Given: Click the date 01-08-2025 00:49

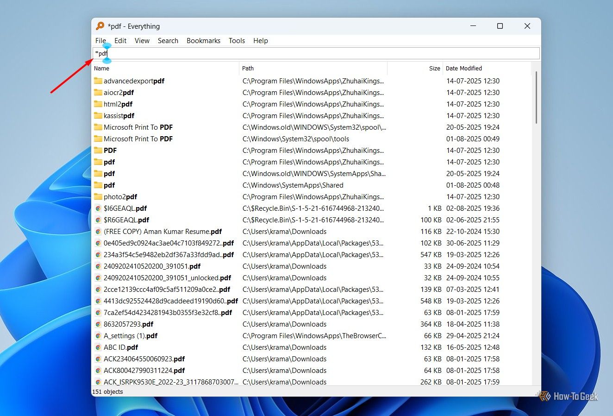Looking at the screenshot, I should 473,139.
